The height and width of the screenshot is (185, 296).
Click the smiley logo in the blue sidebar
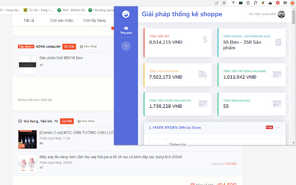(x=126, y=14)
